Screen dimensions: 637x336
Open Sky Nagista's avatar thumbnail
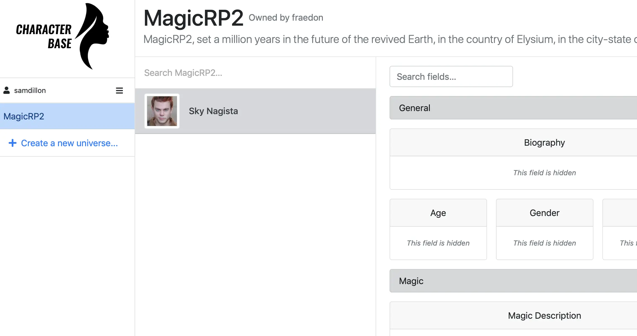tap(162, 111)
